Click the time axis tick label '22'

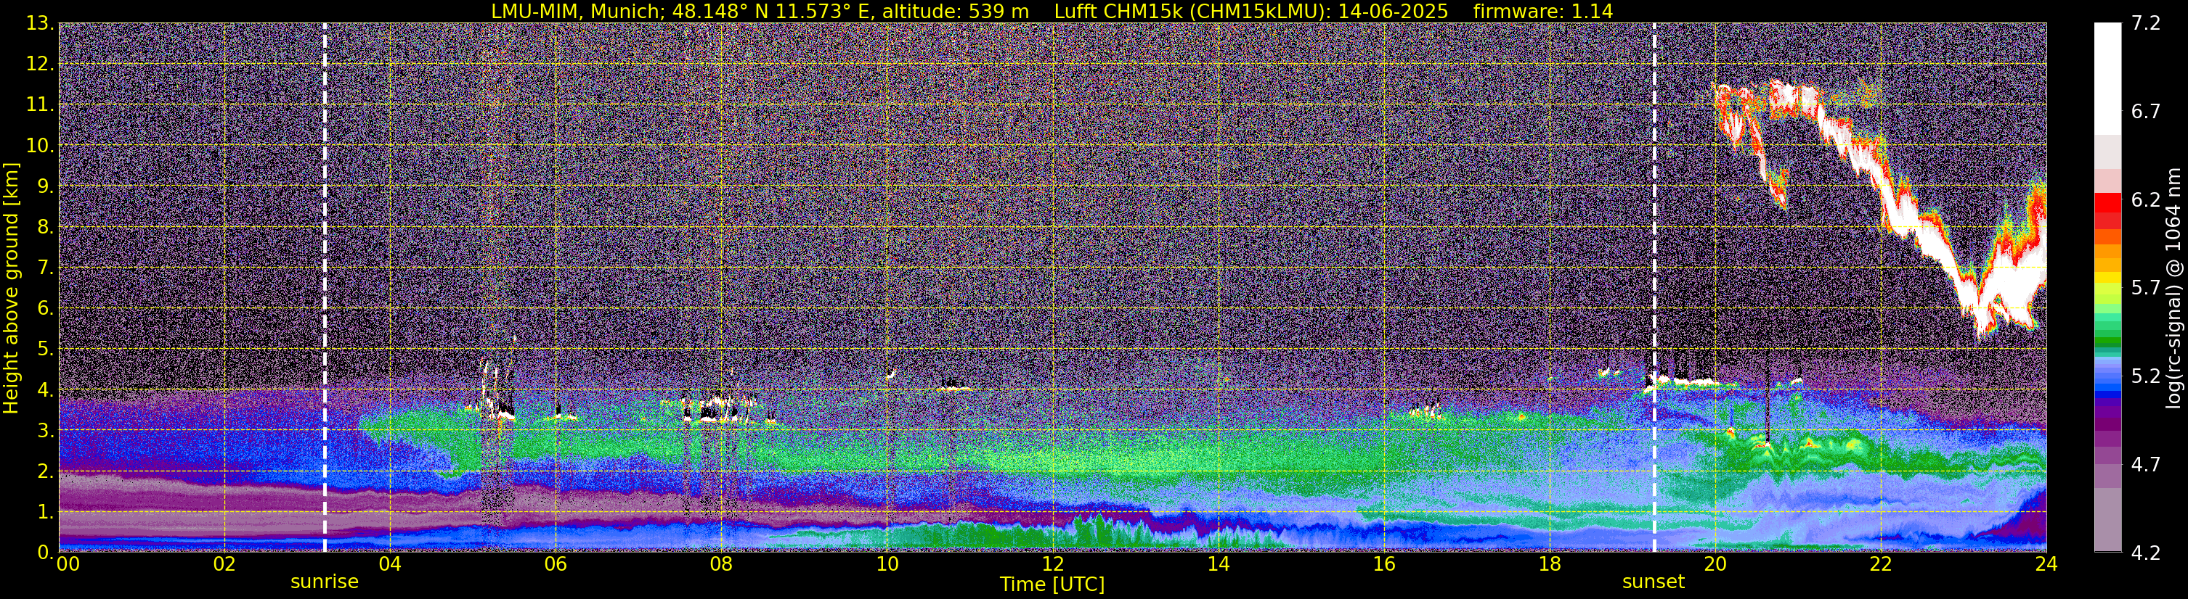pyautogui.click(x=1881, y=564)
